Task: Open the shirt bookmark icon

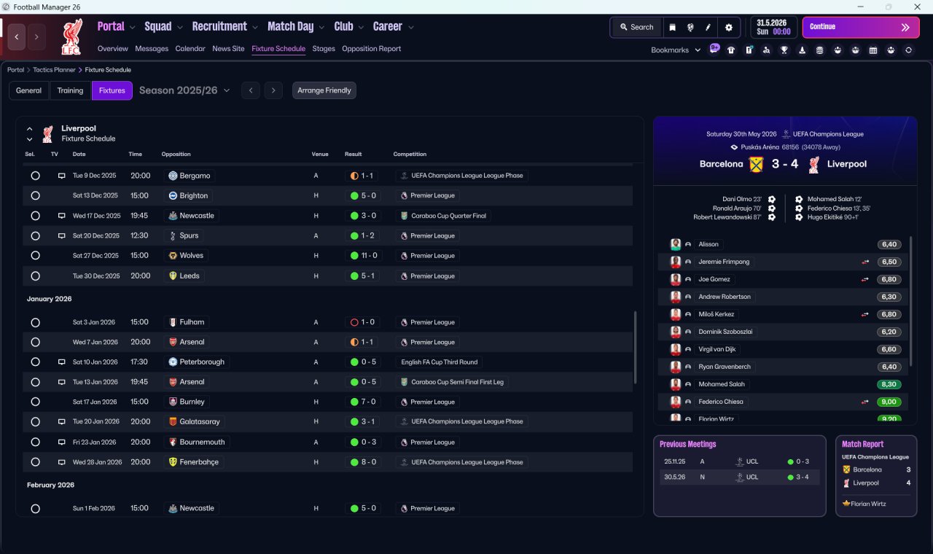Action: click(x=731, y=50)
